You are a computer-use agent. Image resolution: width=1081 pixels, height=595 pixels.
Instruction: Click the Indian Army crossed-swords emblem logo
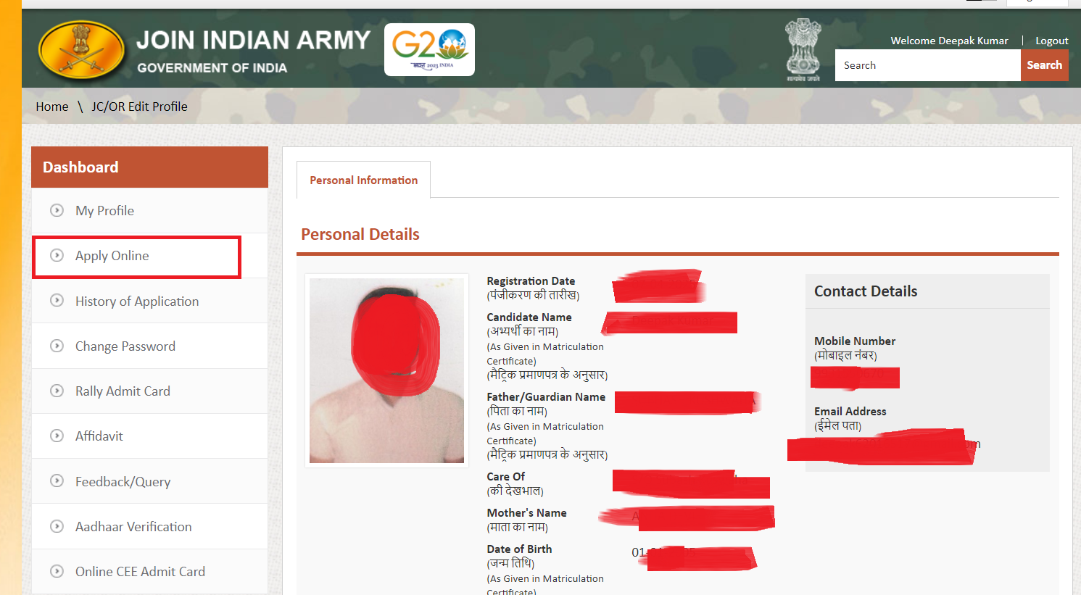coord(81,50)
